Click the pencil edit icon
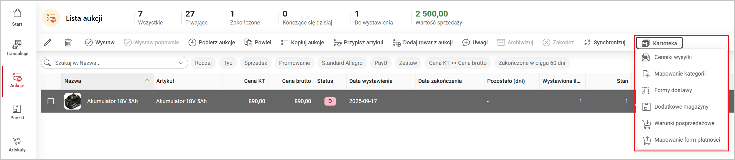735x160 pixels. pos(47,43)
